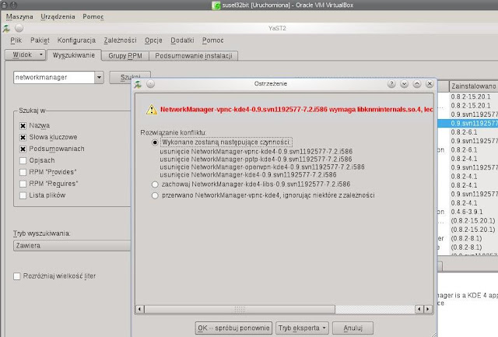Click the far-right scrollbar arrow in dialog
The image size is (498, 337).
coord(428,309)
